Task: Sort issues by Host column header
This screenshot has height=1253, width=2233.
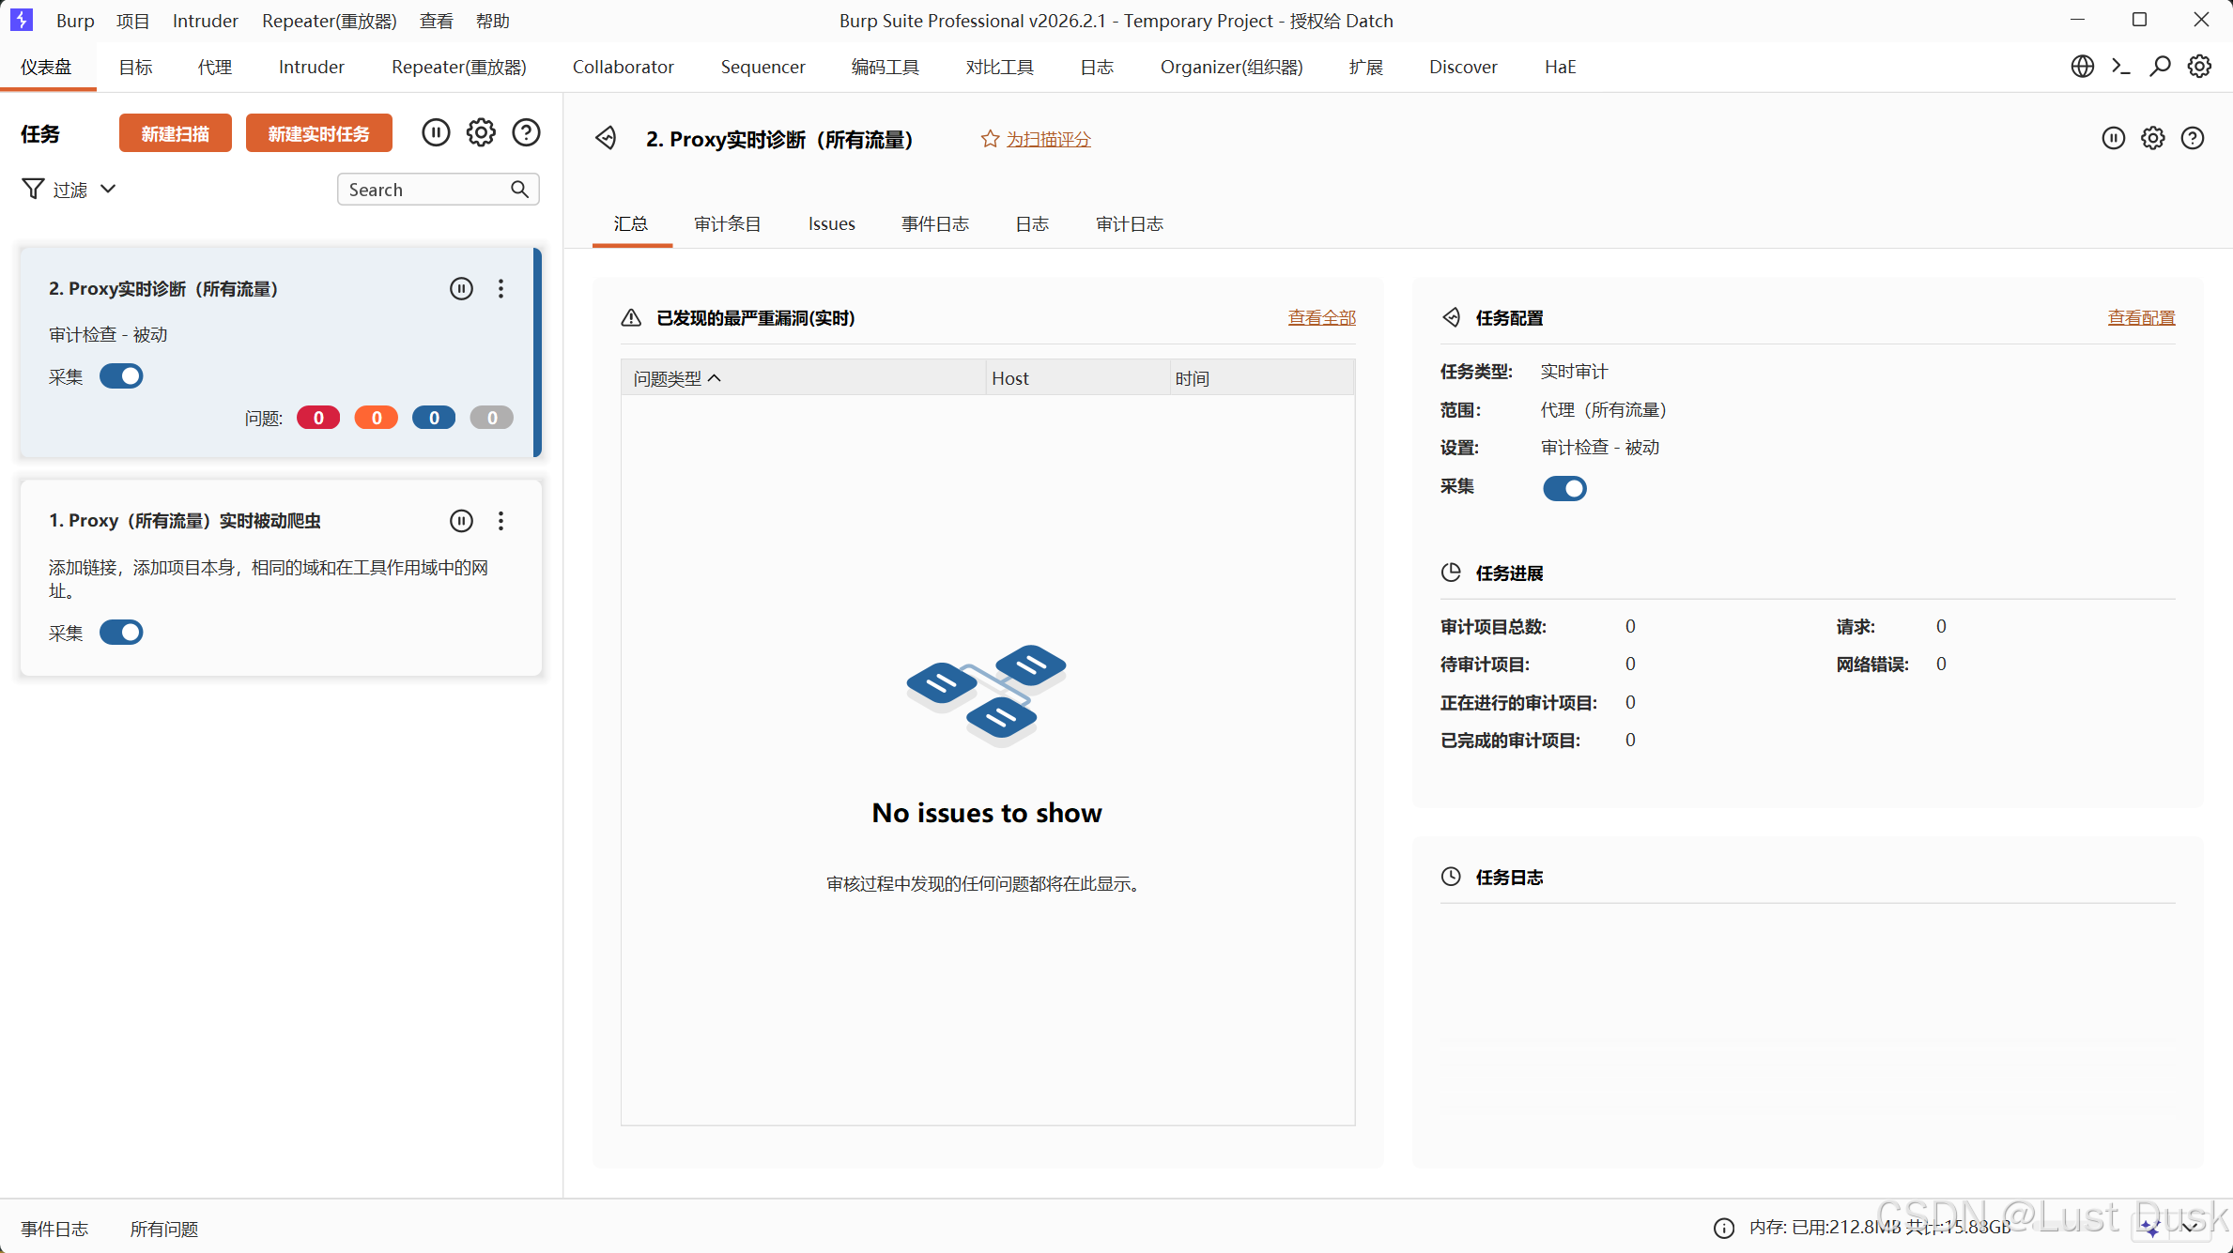Action: point(1078,378)
